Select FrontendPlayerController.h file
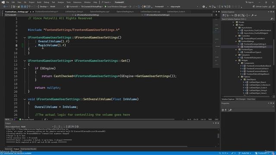 pos(254,38)
